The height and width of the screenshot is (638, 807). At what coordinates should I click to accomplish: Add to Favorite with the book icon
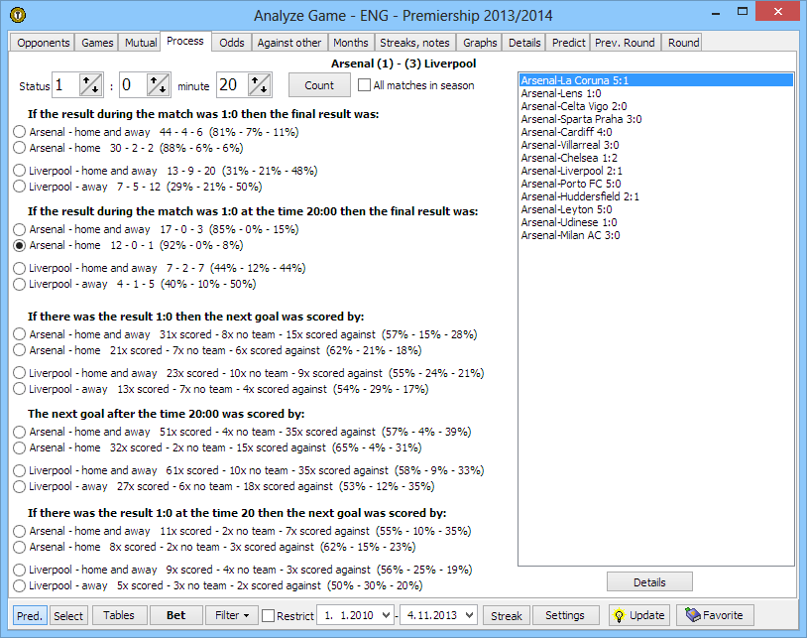click(x=713, y=615)
